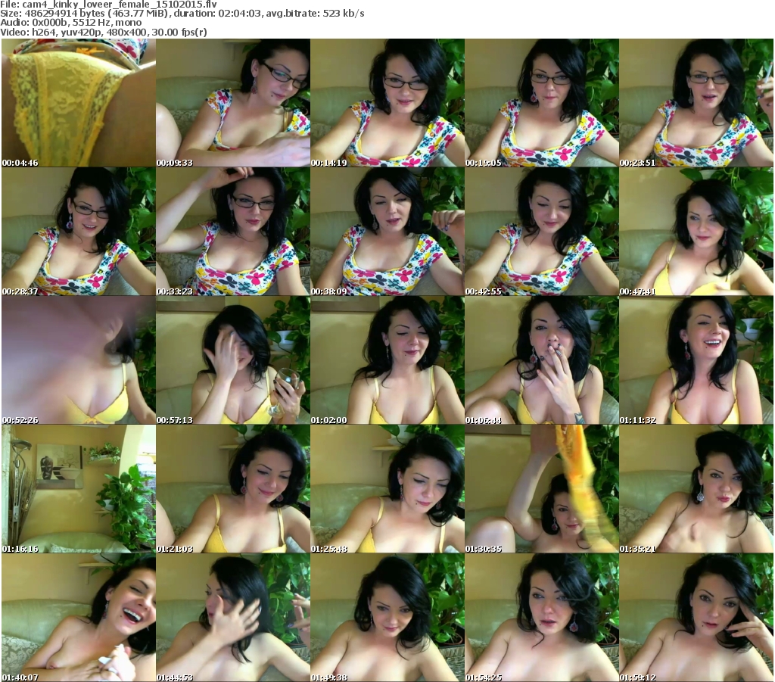Click the frame labeled 01:25:48
775x682 pixels.
coord(387,489)
